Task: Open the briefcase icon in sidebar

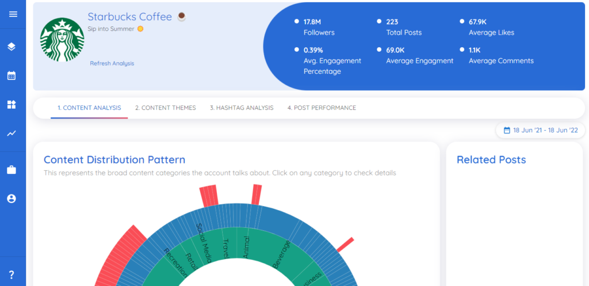Action: pyautogui.click(x=12, y=170)
